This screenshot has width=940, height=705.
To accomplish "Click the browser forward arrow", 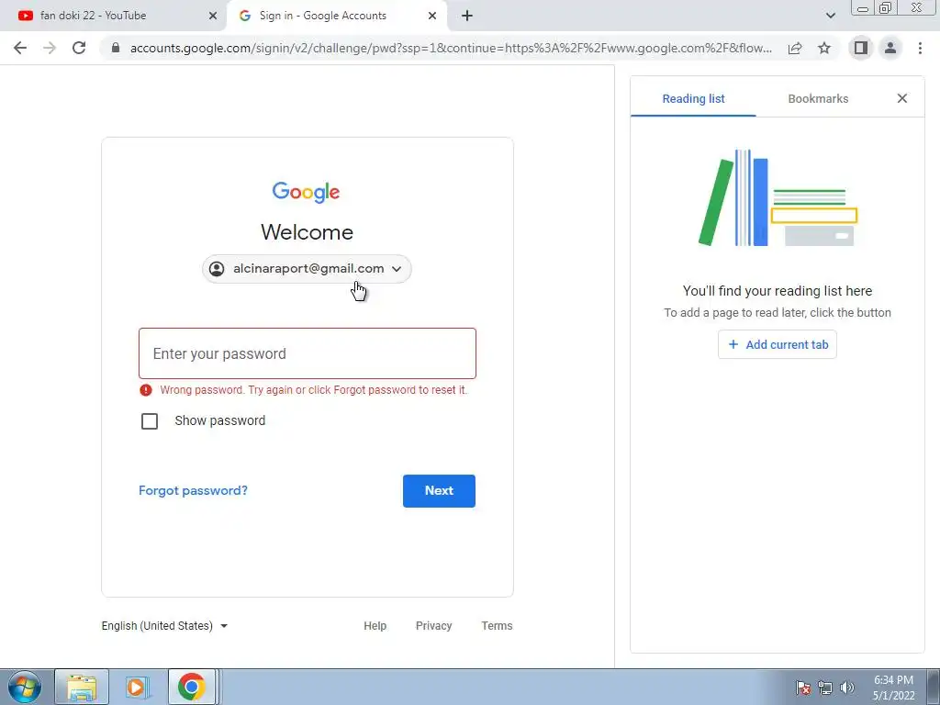I will pos(50,48).
